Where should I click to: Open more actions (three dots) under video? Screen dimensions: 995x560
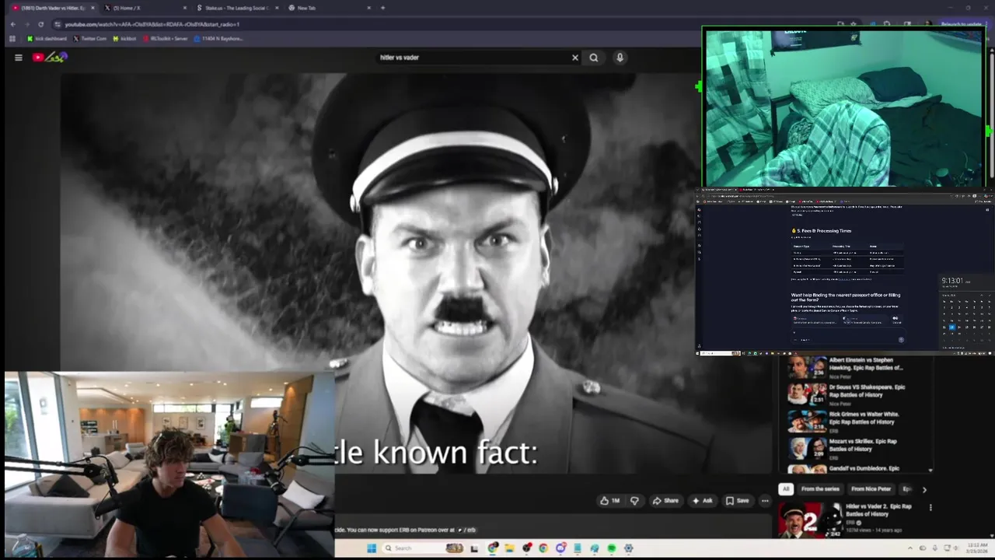click(765, 501)
